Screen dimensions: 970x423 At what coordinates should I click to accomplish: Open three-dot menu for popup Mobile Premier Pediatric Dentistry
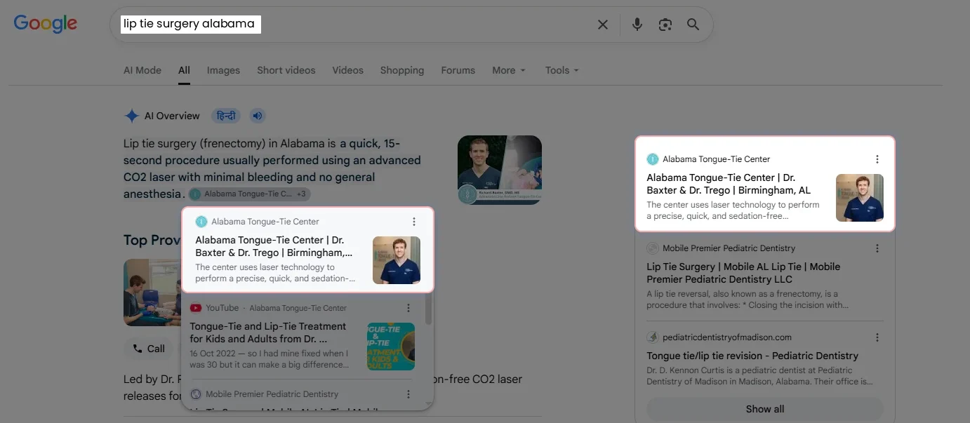tap(408, 394)
